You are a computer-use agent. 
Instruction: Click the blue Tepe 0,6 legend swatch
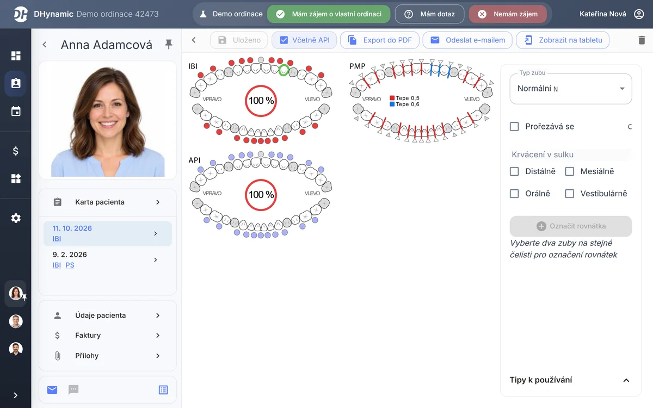tap(392, 104)
